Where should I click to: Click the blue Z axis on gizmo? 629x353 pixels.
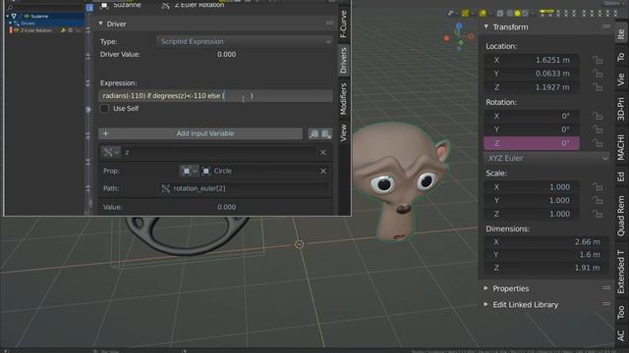pyautogui.click(x=459, y=26)
